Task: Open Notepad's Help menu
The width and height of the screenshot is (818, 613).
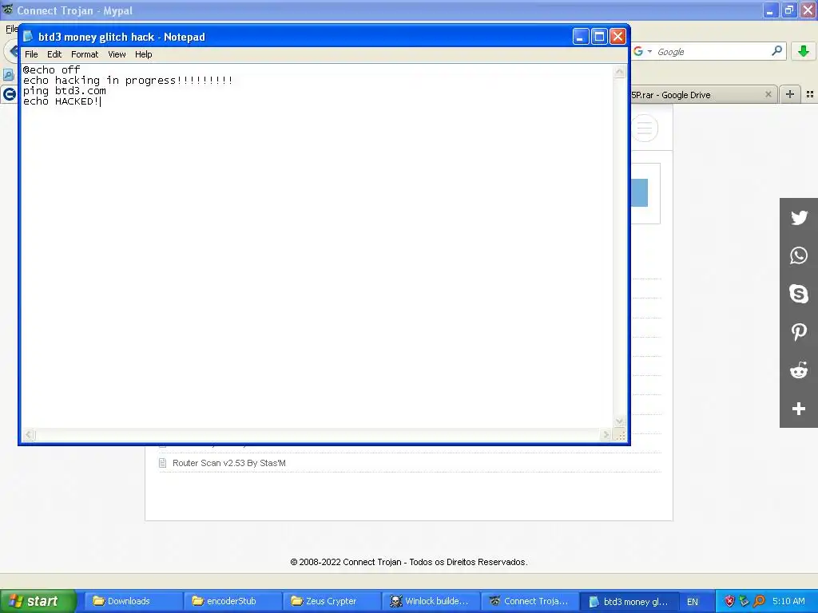Action: 144,54
